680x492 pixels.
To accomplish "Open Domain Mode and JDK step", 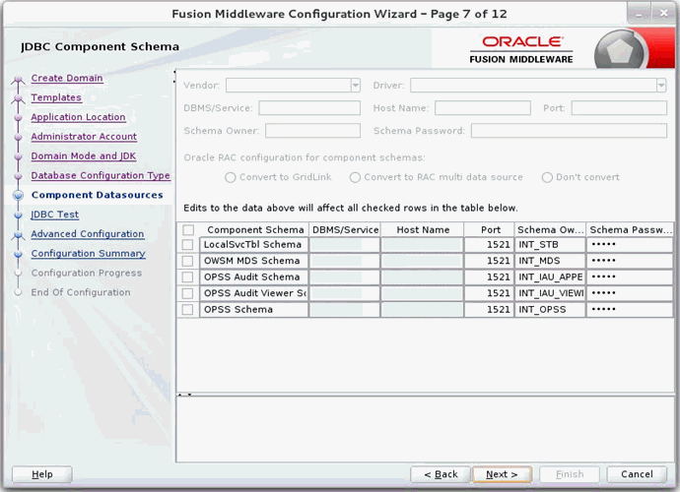I will 83,156.
